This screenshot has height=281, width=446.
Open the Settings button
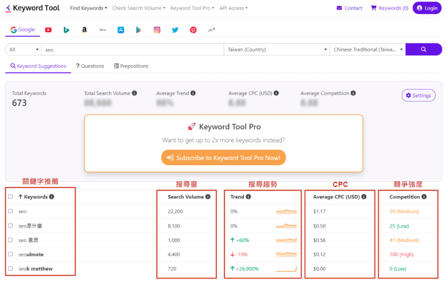tap(419, 95)
